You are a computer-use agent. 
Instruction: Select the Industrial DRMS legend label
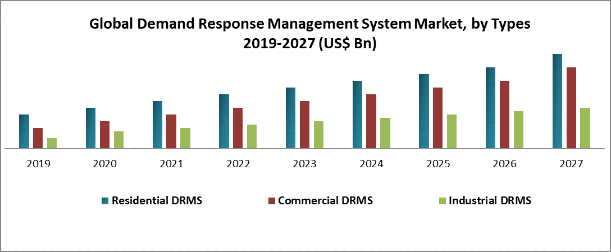[x=490, y=200]
